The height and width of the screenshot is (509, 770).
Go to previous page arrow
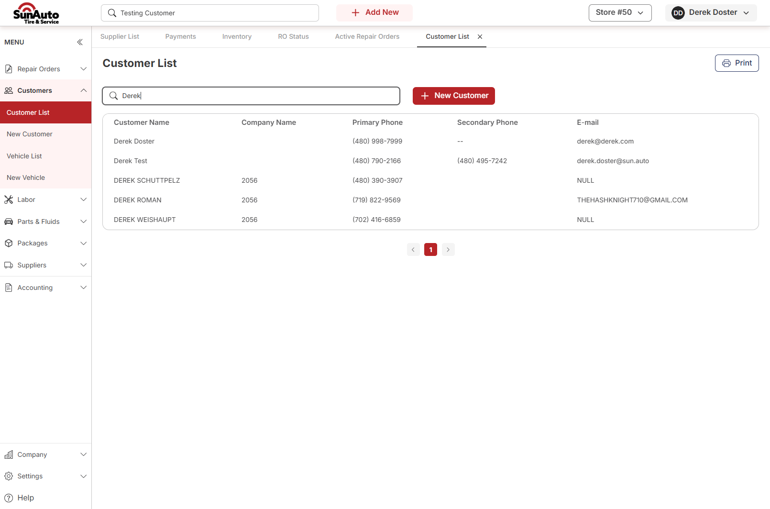(413, 250)
